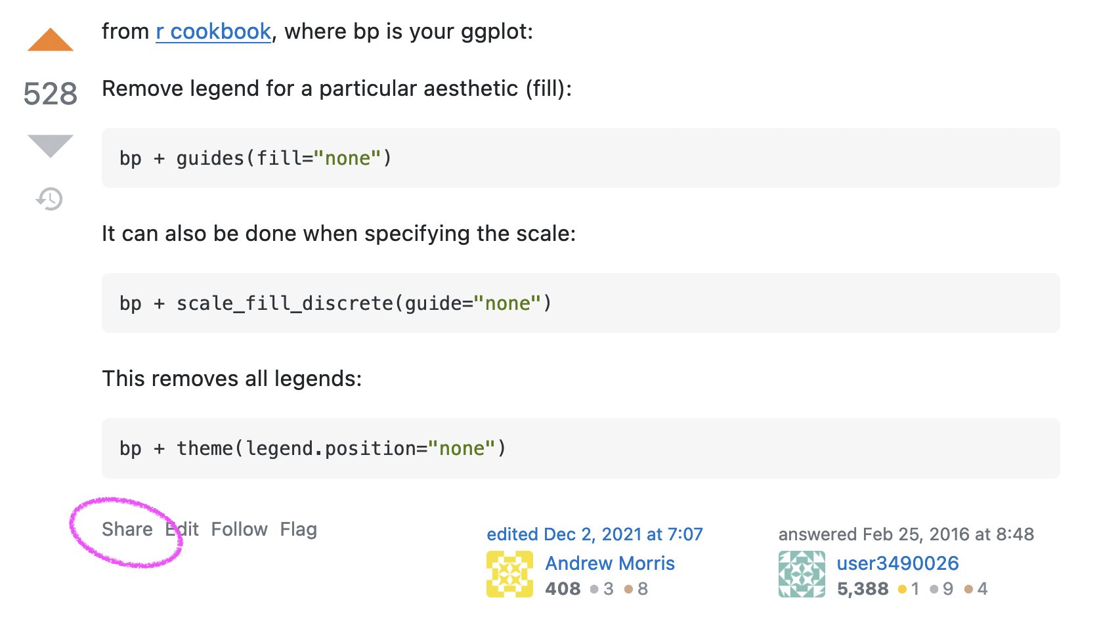Upvote the answer with orange arrow
This screenshot has width=1099, height=625.
pyautogui.click(x=51, y=41)
